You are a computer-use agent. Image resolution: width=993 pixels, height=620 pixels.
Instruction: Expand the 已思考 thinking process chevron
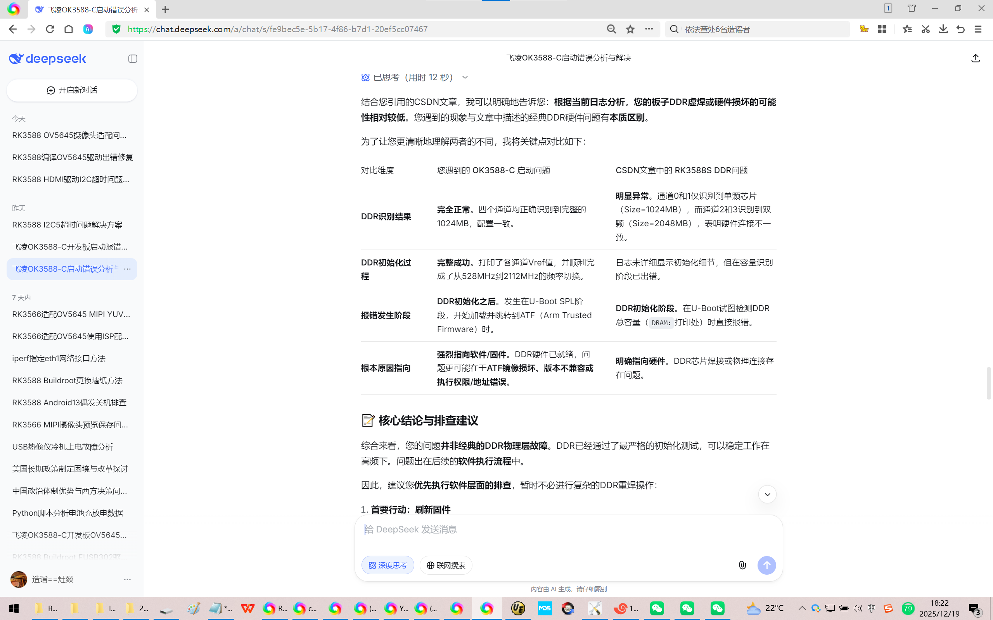click(465, 77)
